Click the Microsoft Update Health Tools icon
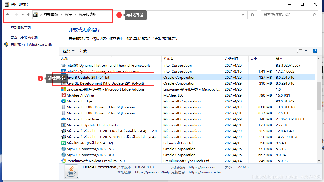 point(64,125)
